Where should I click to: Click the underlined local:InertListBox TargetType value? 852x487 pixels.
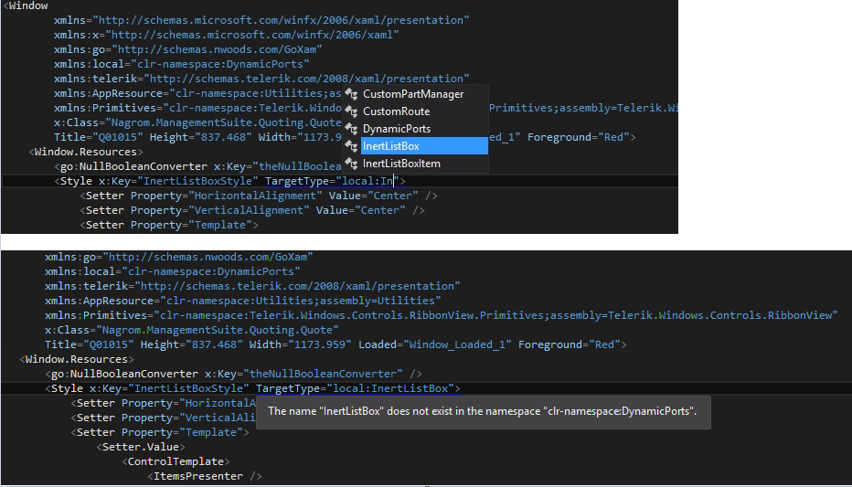390,388
